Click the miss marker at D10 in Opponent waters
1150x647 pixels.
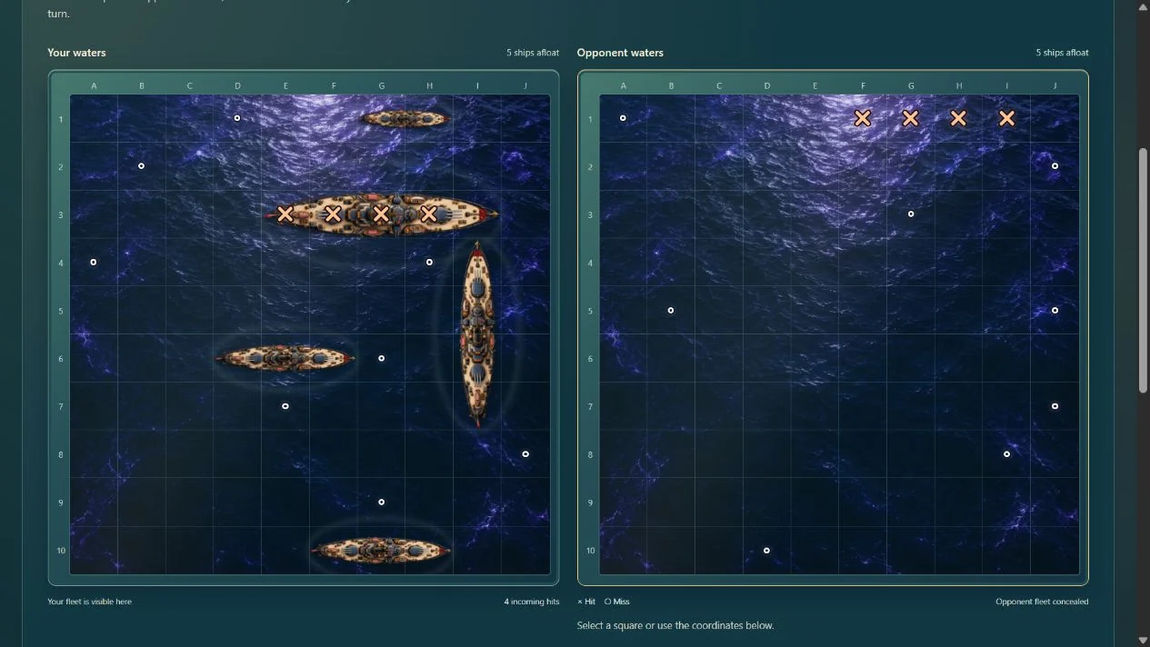pyautogui.click(x=766, y=551)
